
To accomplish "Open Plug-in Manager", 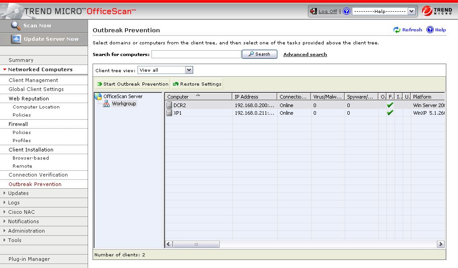I will (29, 259).
